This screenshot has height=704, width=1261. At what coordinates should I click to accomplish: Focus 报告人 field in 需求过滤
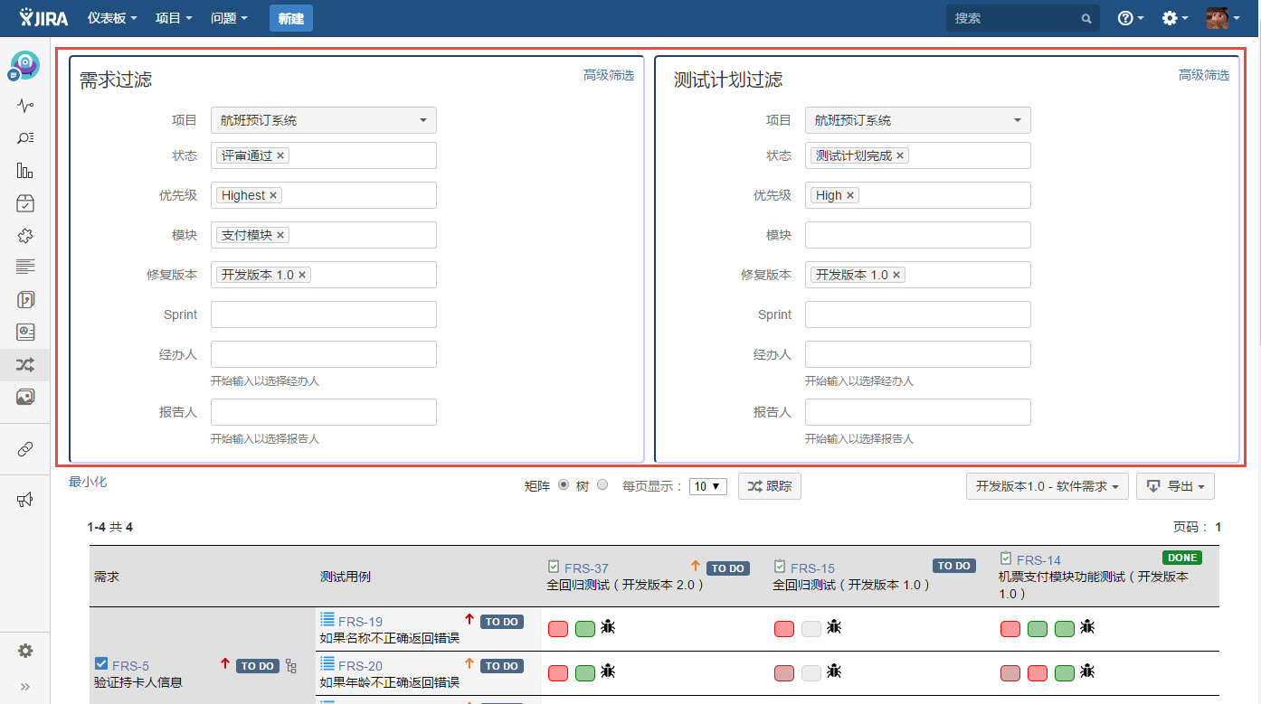pyautogui.click(x=324, y=412)
